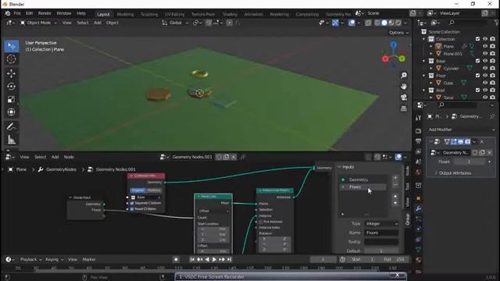Select the Floors input in Inputs list
Viewport: 500px width, 281px height.
click(x=363, y=187)
